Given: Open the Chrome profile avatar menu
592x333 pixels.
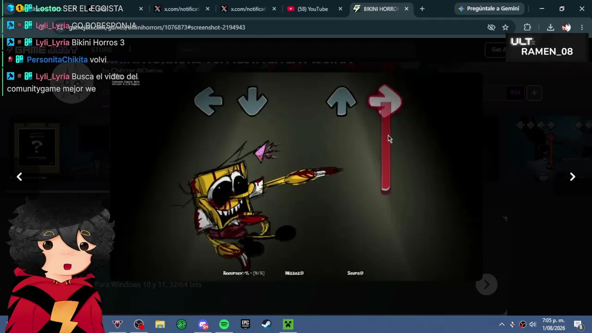Looking at the screenshot, I should pyautogui.click(x=566, y=27).
